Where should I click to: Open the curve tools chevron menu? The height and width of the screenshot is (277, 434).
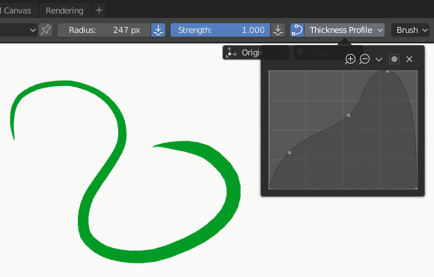(379, 59)
